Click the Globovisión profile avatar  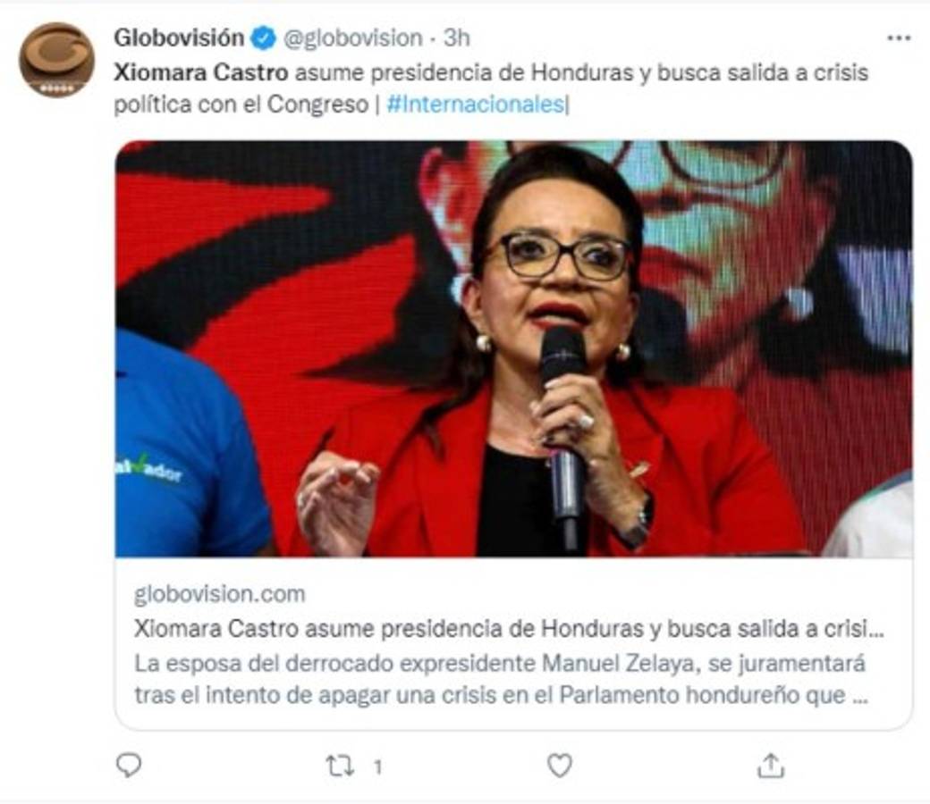[56, 60]
